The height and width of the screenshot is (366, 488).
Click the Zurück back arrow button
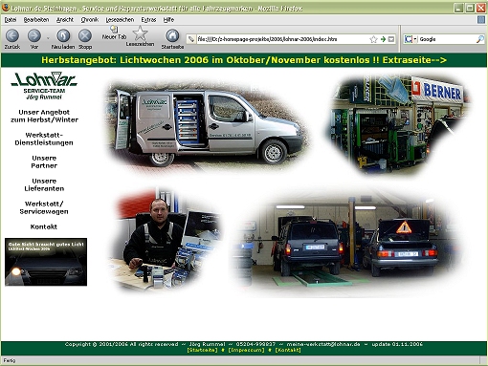pyautogui.click(x=12, y=35)
